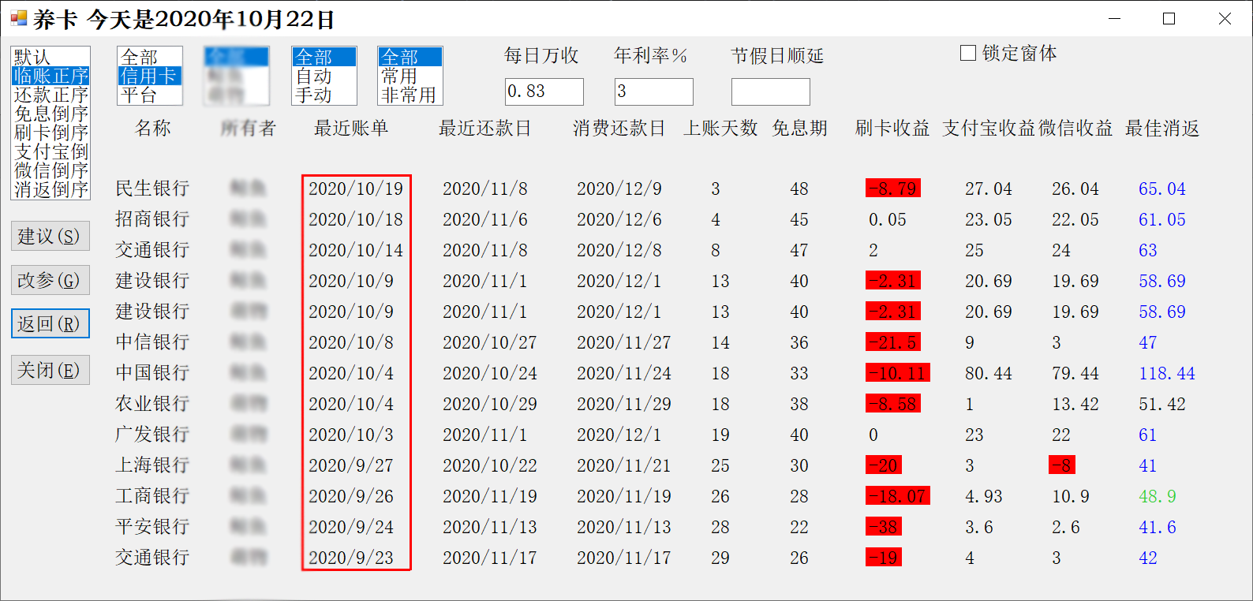
Task: Select the 上海银行 row name
Action: pyautogui.click(x=152, y=465)
